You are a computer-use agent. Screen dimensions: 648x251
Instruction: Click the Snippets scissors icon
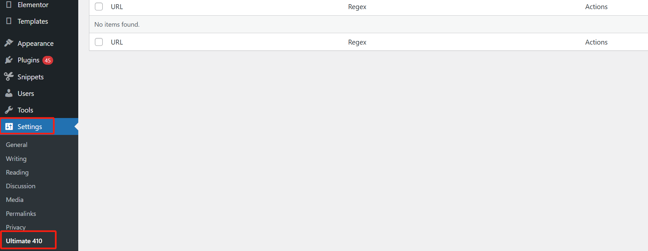(9, 77)
